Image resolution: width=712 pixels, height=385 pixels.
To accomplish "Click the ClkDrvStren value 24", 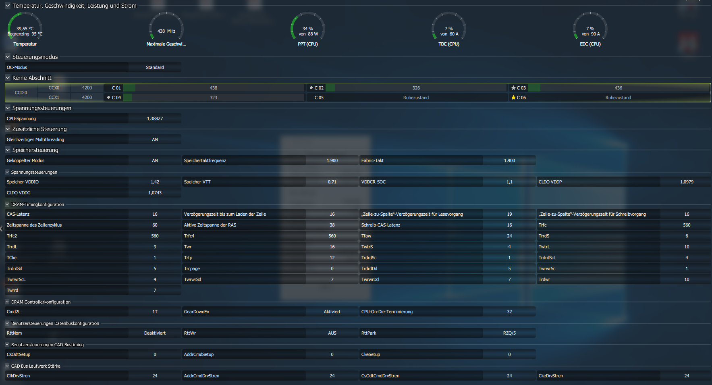I will 155,376.
